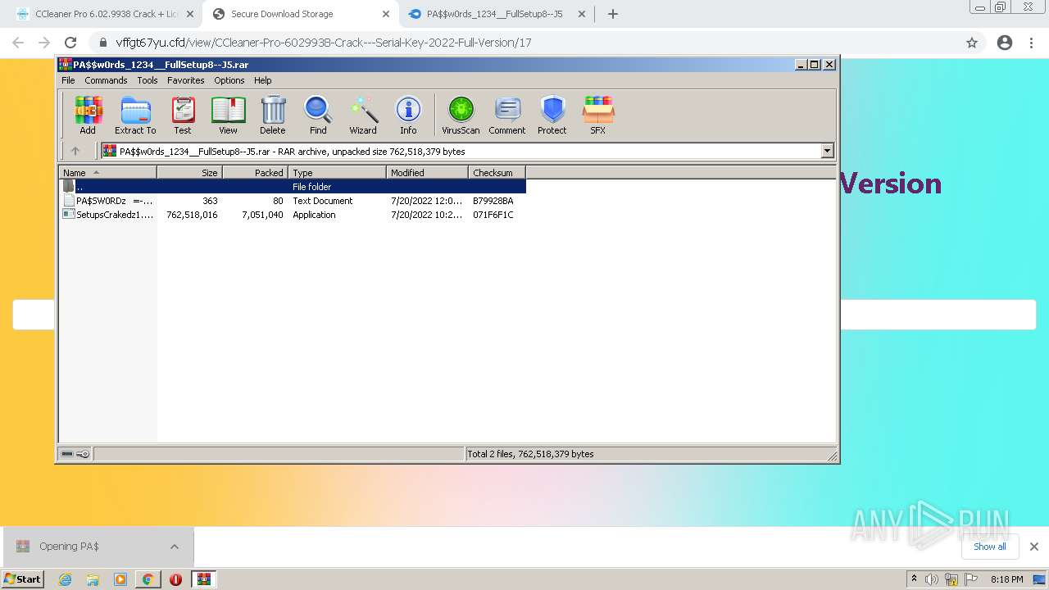The height and width of the screenshot is (590, 1049).
Task: Click the Add toolbar icon in WinRAR
Action: [x=88, y=116]
